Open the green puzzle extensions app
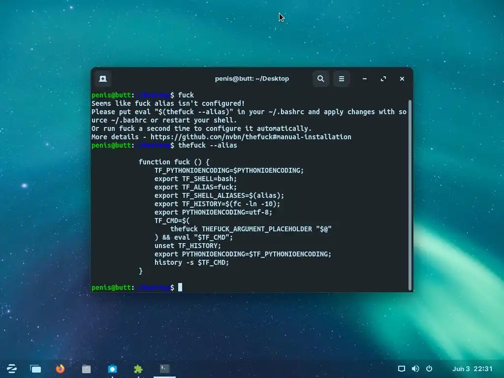 click(x=138, y=369)
